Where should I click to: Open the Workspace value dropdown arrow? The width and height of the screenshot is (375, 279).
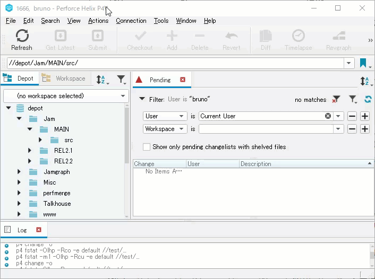[x=338, y=129]
